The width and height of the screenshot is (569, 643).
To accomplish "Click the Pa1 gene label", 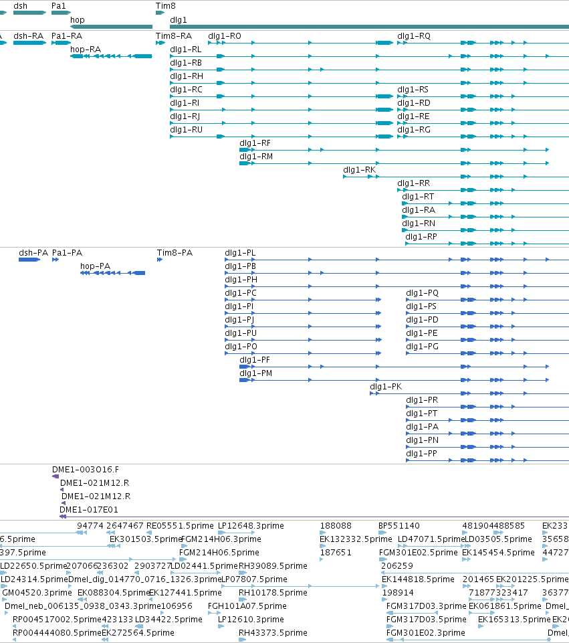I will coord(59,6).
